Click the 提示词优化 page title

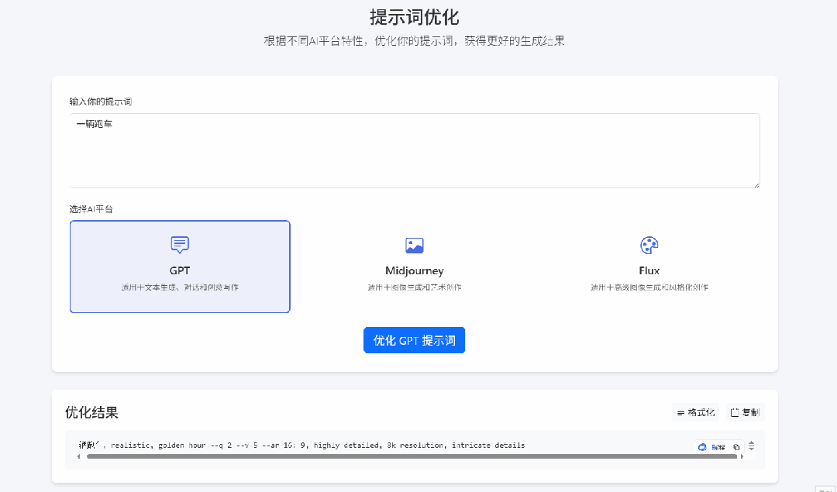tap(414, 17)
